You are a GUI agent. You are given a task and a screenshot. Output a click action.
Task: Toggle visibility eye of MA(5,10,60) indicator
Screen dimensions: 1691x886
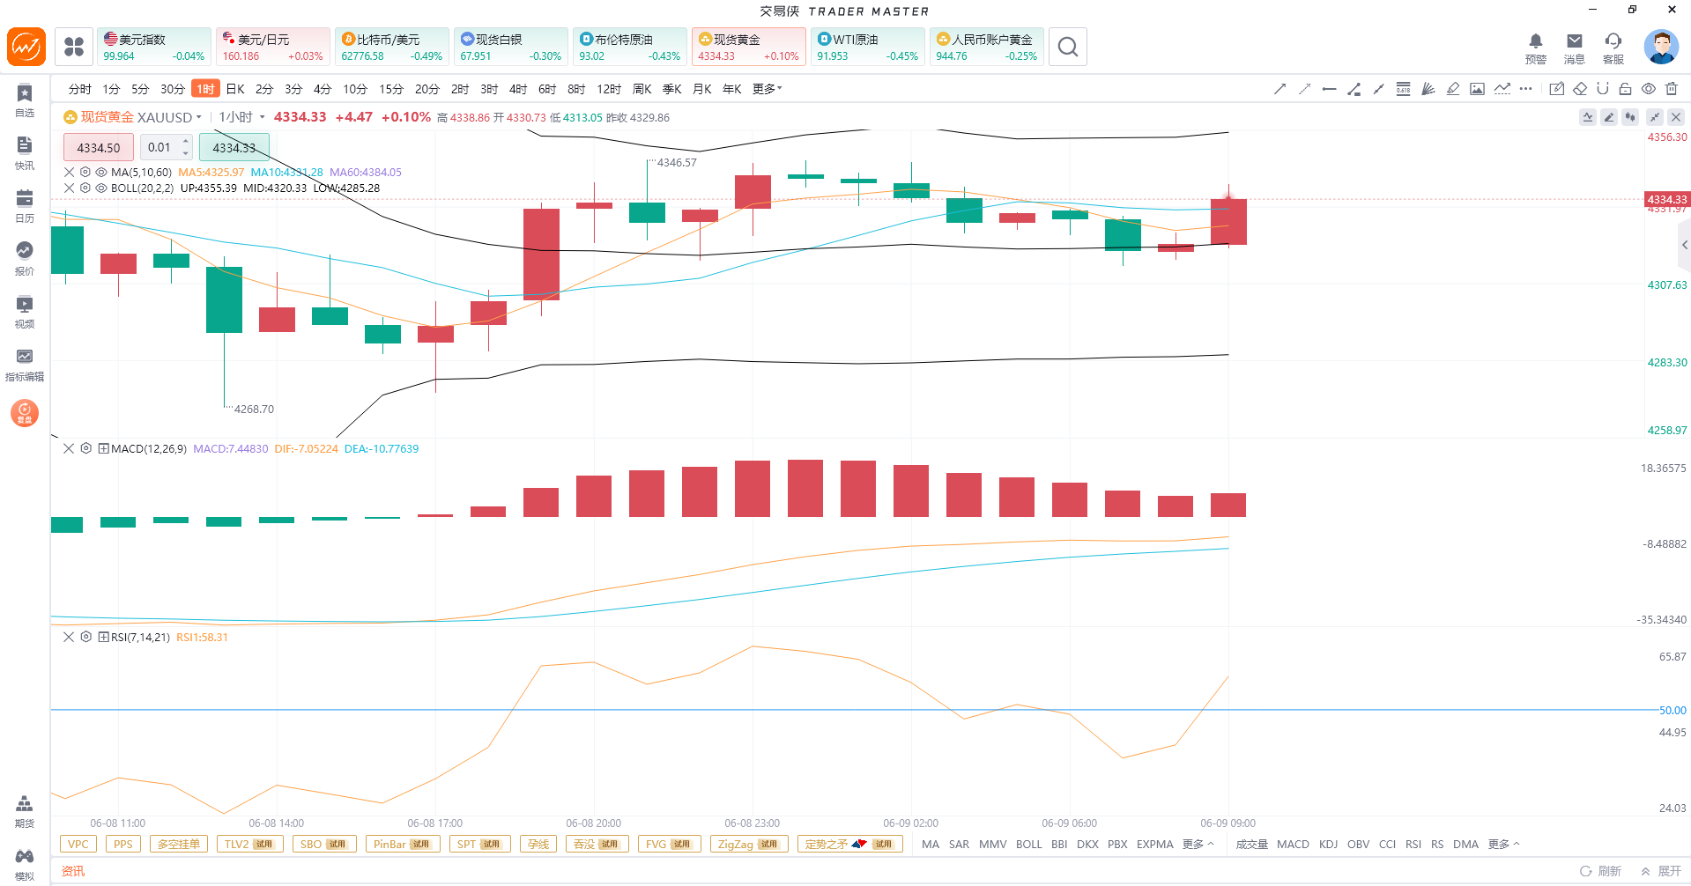point(101,172)
